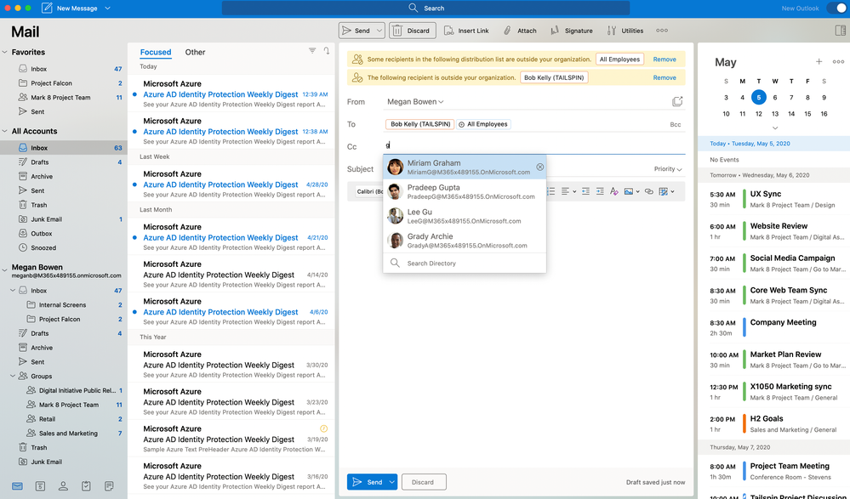
Task: Click the bottom Discard button
Action: click(x=423, y=482)
